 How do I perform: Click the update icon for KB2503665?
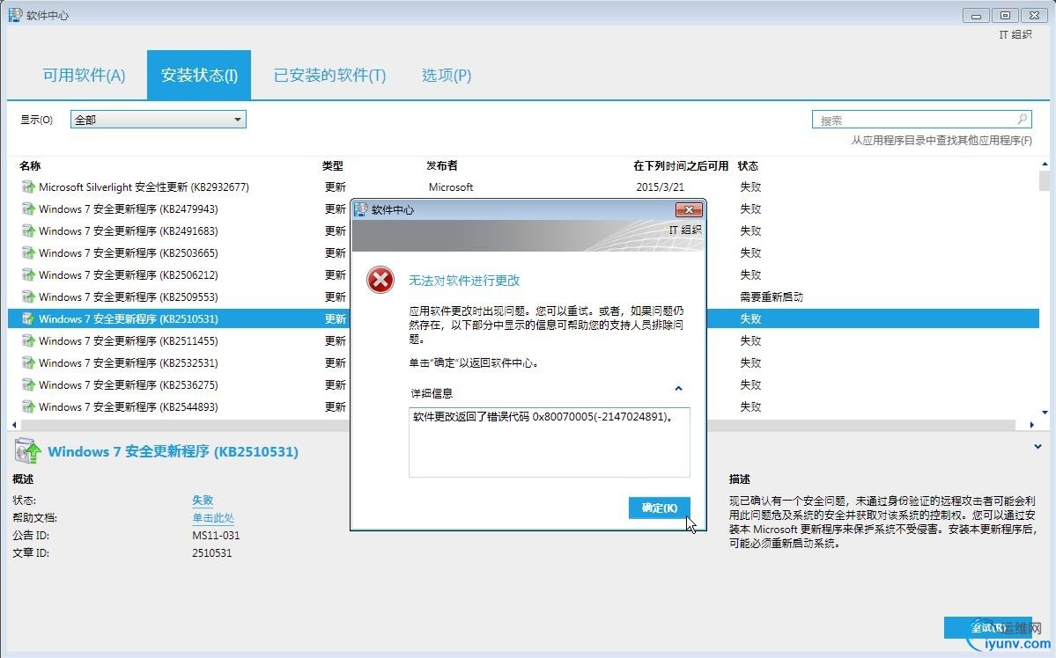tap(28, 253)
